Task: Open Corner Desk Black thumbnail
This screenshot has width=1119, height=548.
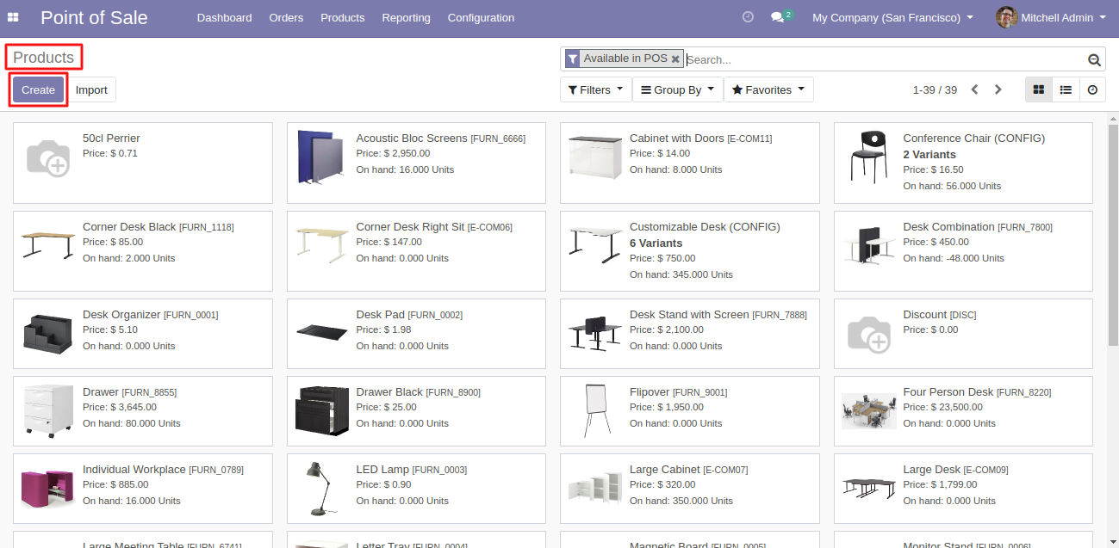Action: click(47, 245)
